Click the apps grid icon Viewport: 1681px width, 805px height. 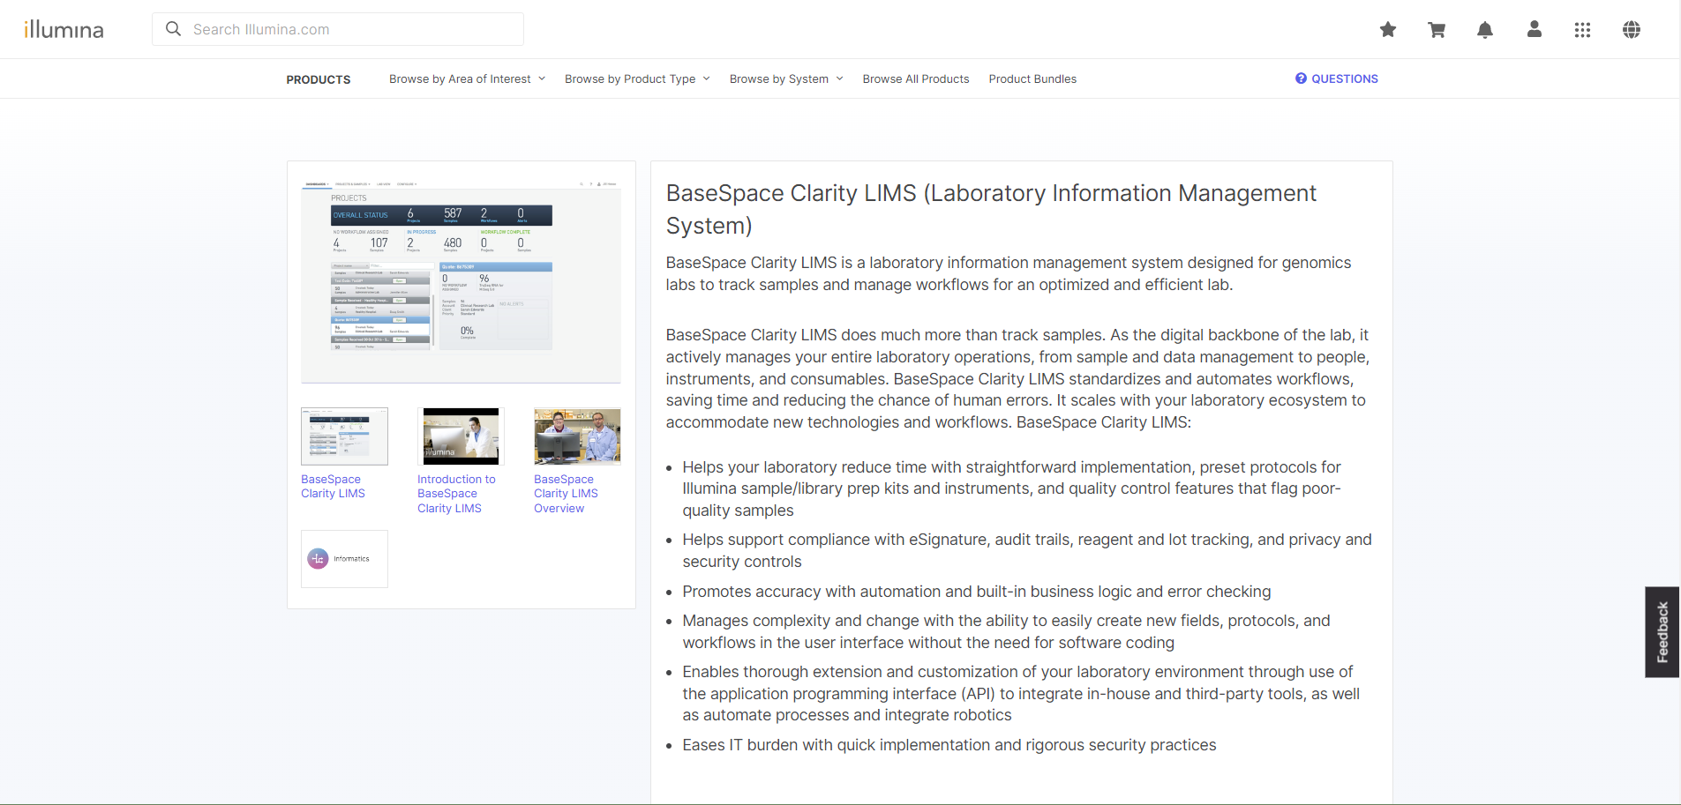click(x=1582, y=29)
